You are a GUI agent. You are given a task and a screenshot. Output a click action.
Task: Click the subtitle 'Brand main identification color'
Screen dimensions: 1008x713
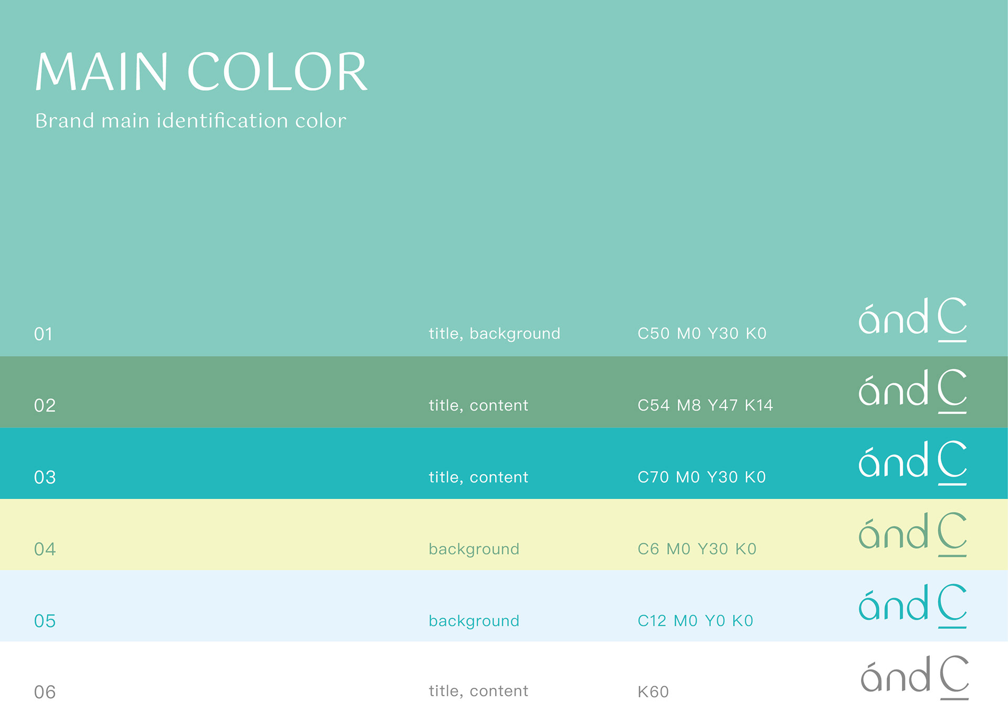coord(191,121)
